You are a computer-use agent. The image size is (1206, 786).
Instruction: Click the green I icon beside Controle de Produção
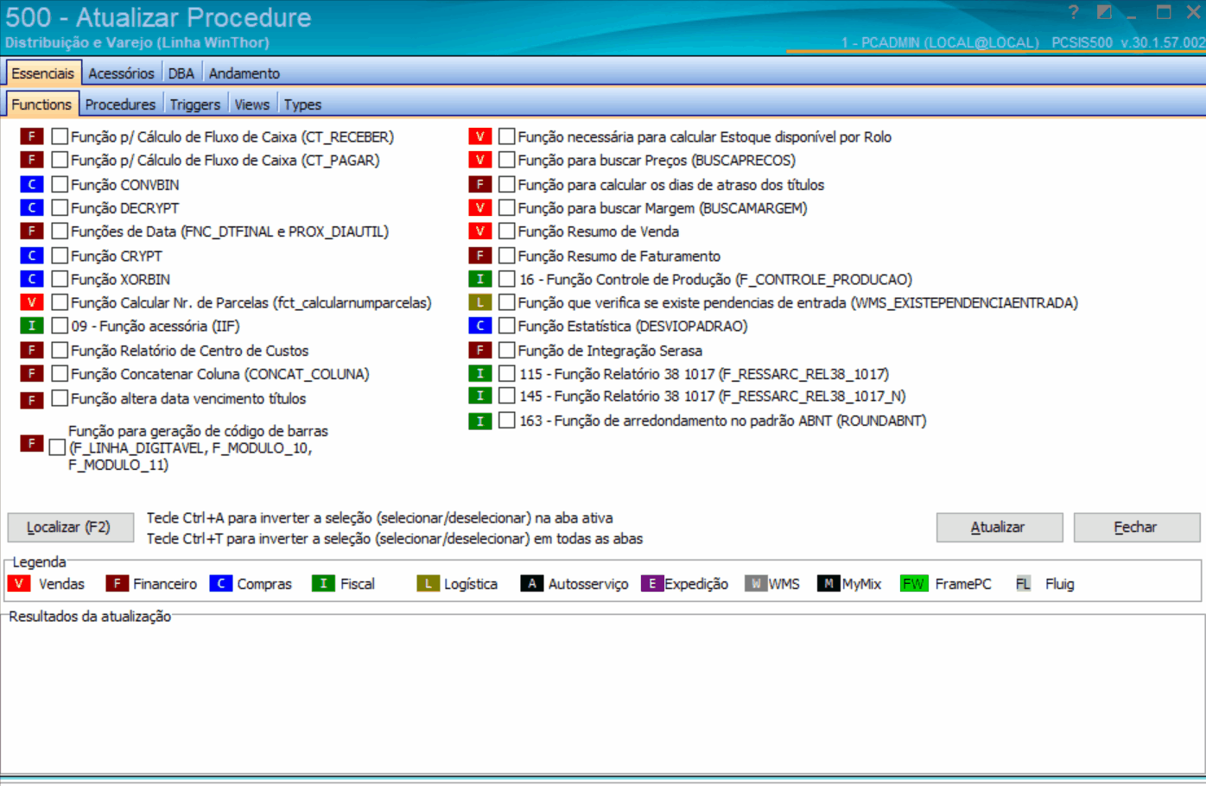click(480, 279)
